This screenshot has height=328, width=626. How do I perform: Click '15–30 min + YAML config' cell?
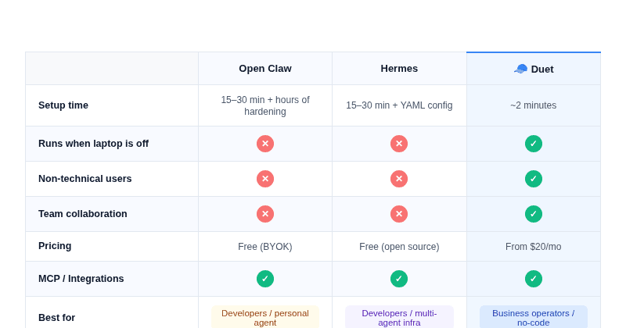[399, 105]
